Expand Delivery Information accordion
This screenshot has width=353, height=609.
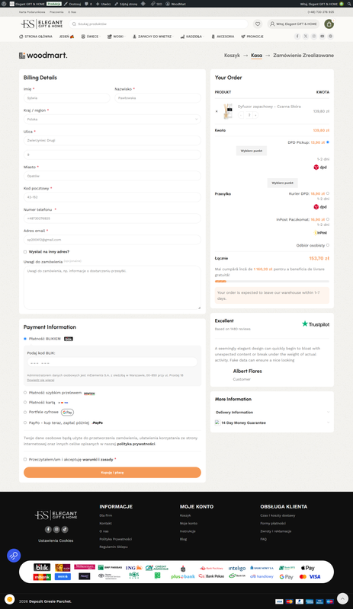[272, 412]
